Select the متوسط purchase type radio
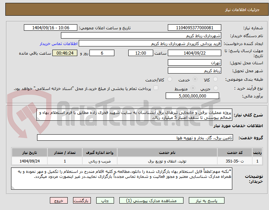 (193, 88)
